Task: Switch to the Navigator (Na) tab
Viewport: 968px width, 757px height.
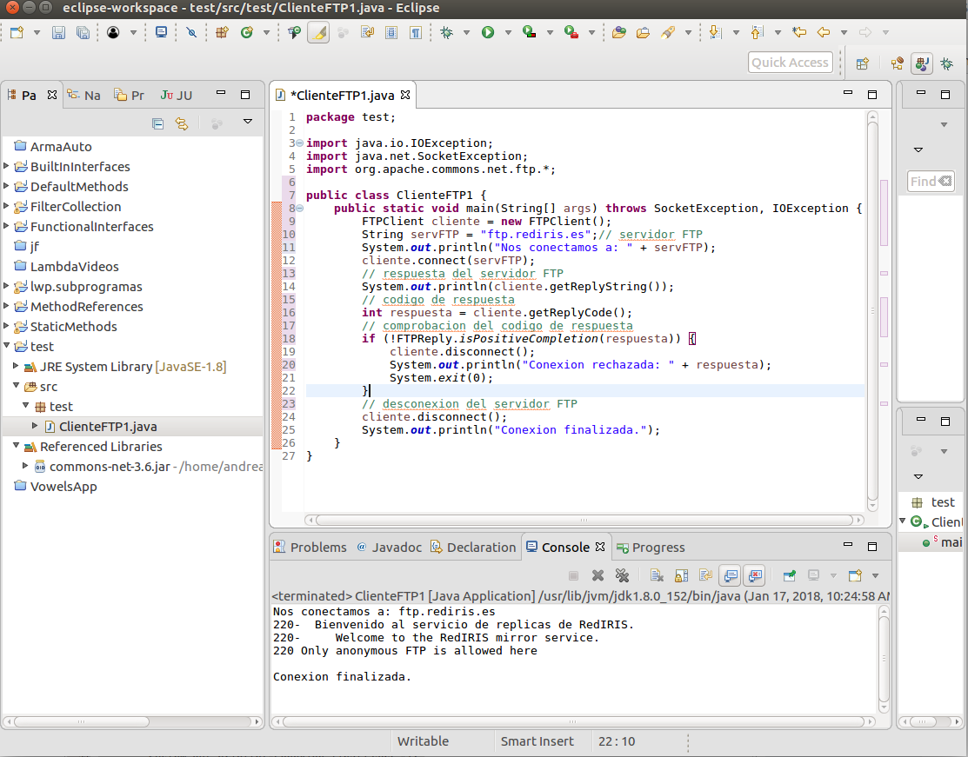Action: 84,95
